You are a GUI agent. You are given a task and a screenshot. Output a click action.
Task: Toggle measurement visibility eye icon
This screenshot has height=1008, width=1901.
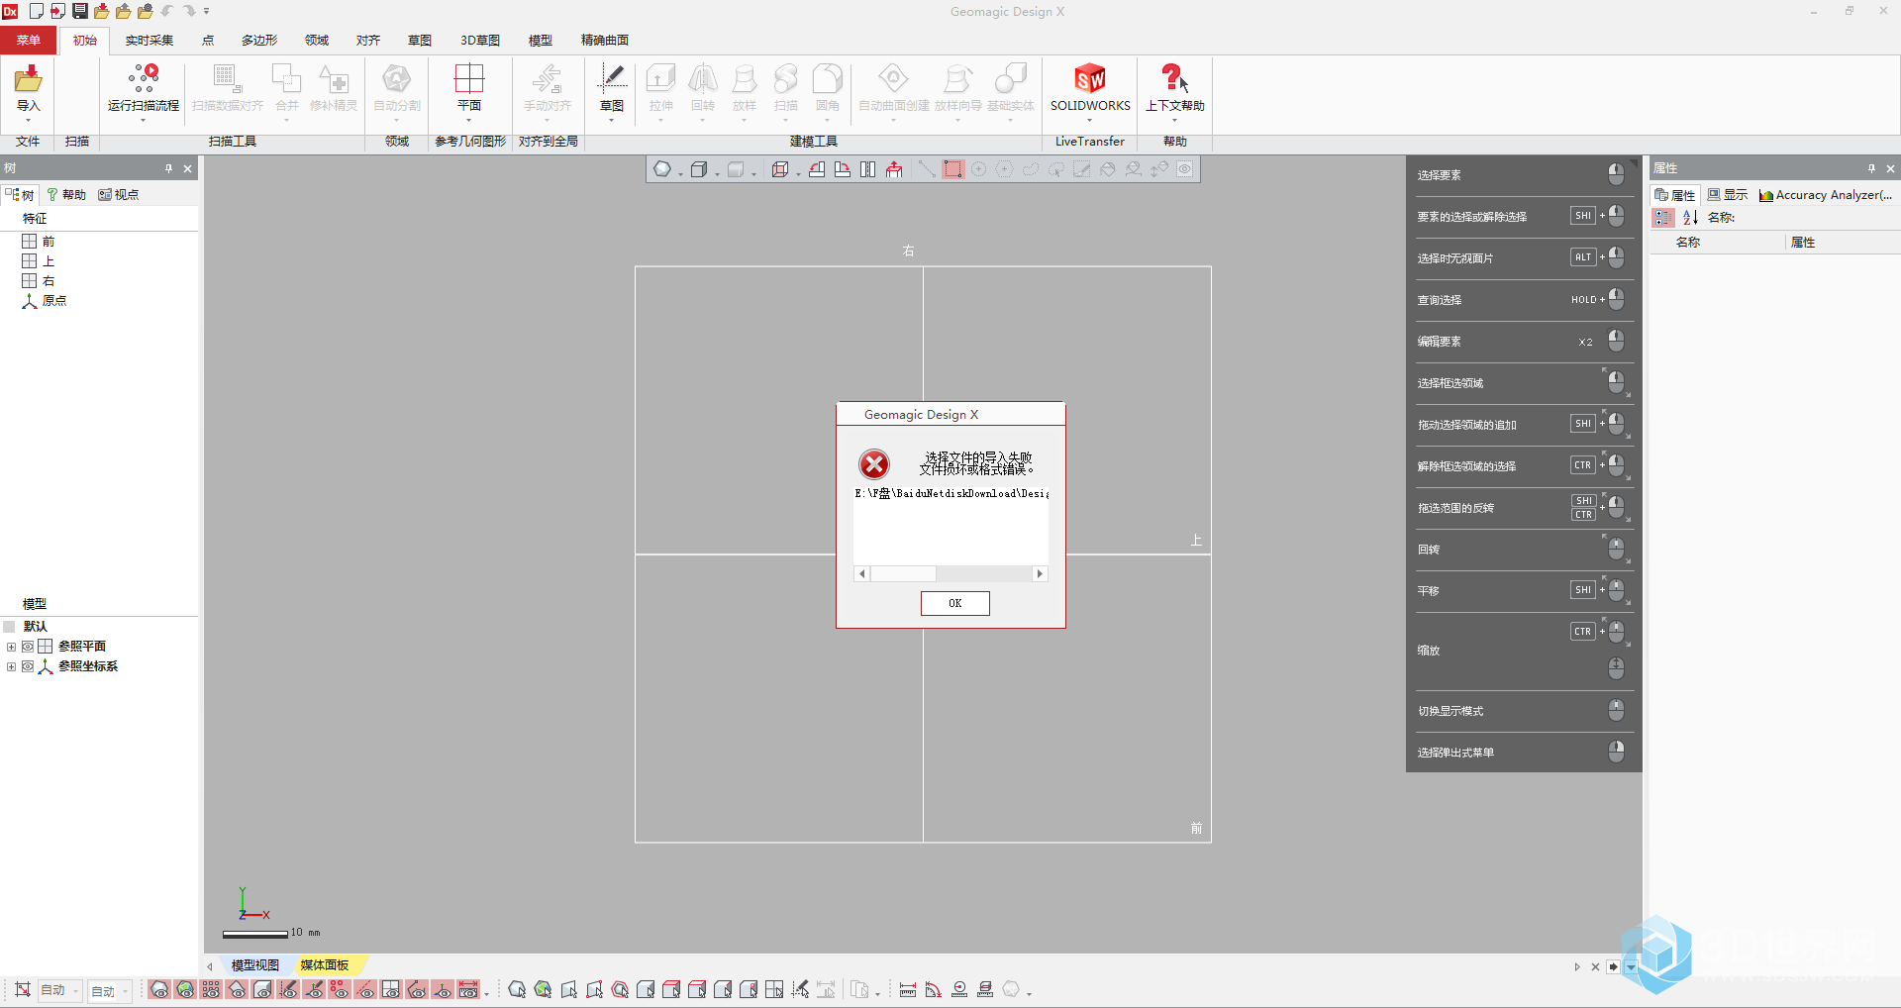click(x=468, y=989)
